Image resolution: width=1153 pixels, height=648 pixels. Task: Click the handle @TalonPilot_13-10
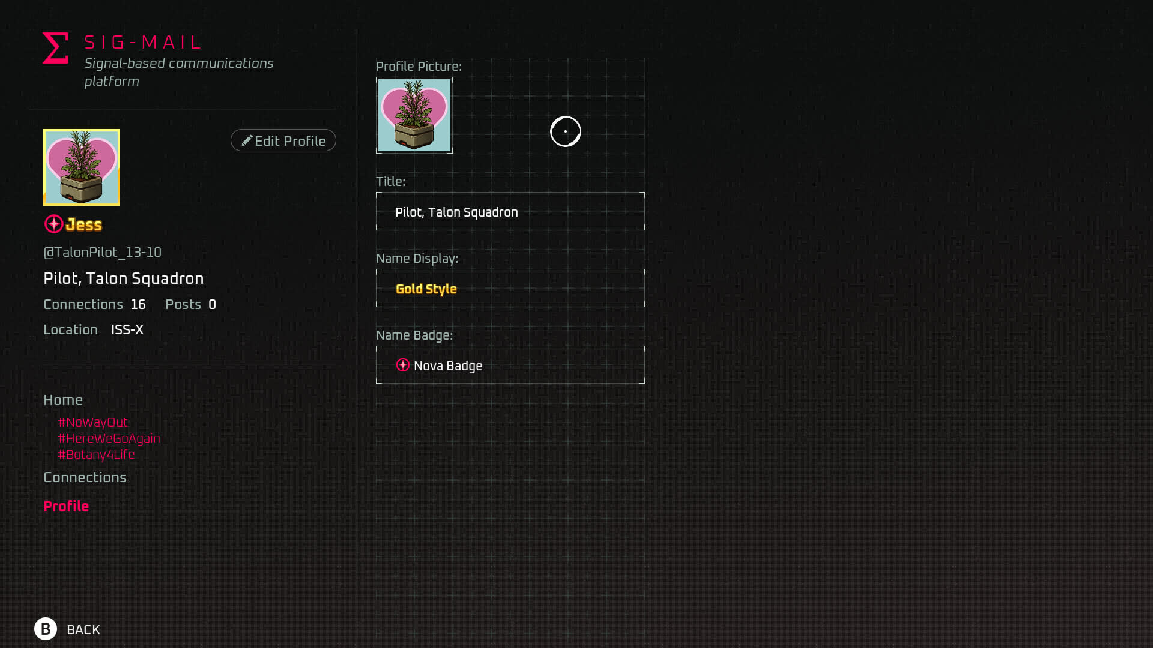(x=102, y=253)
